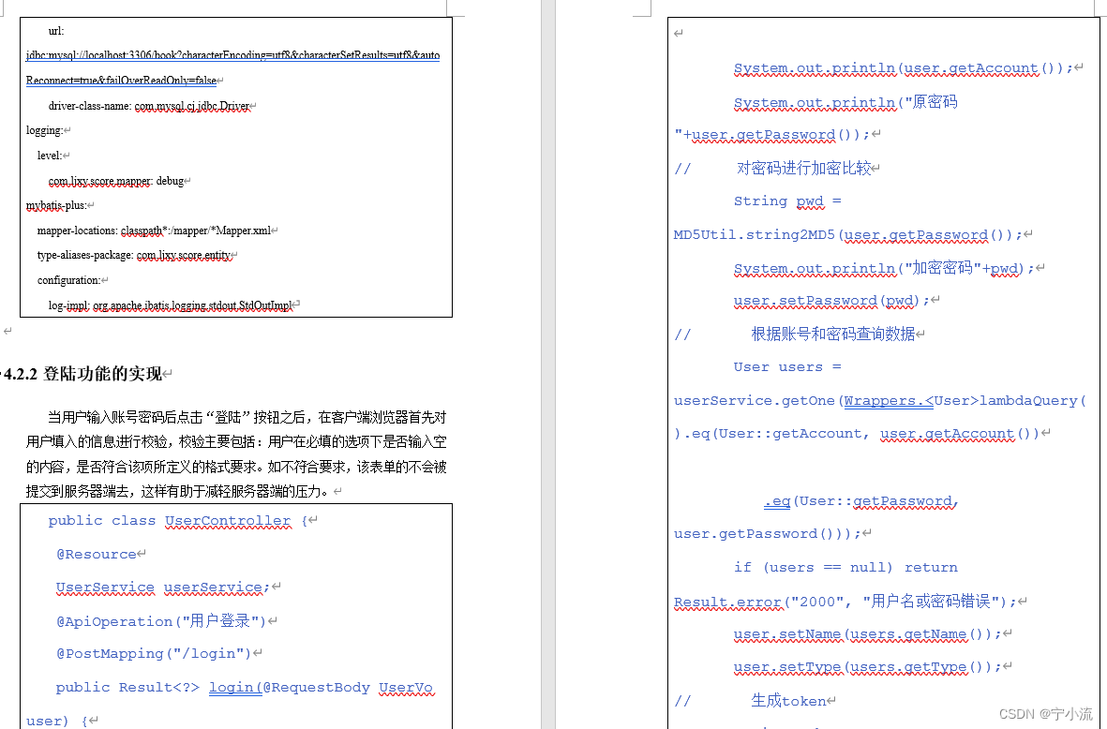The height and width of the screenshot is (729, 1107).
Task: Click the line mybatis-plus:
Action: point(56,205)
